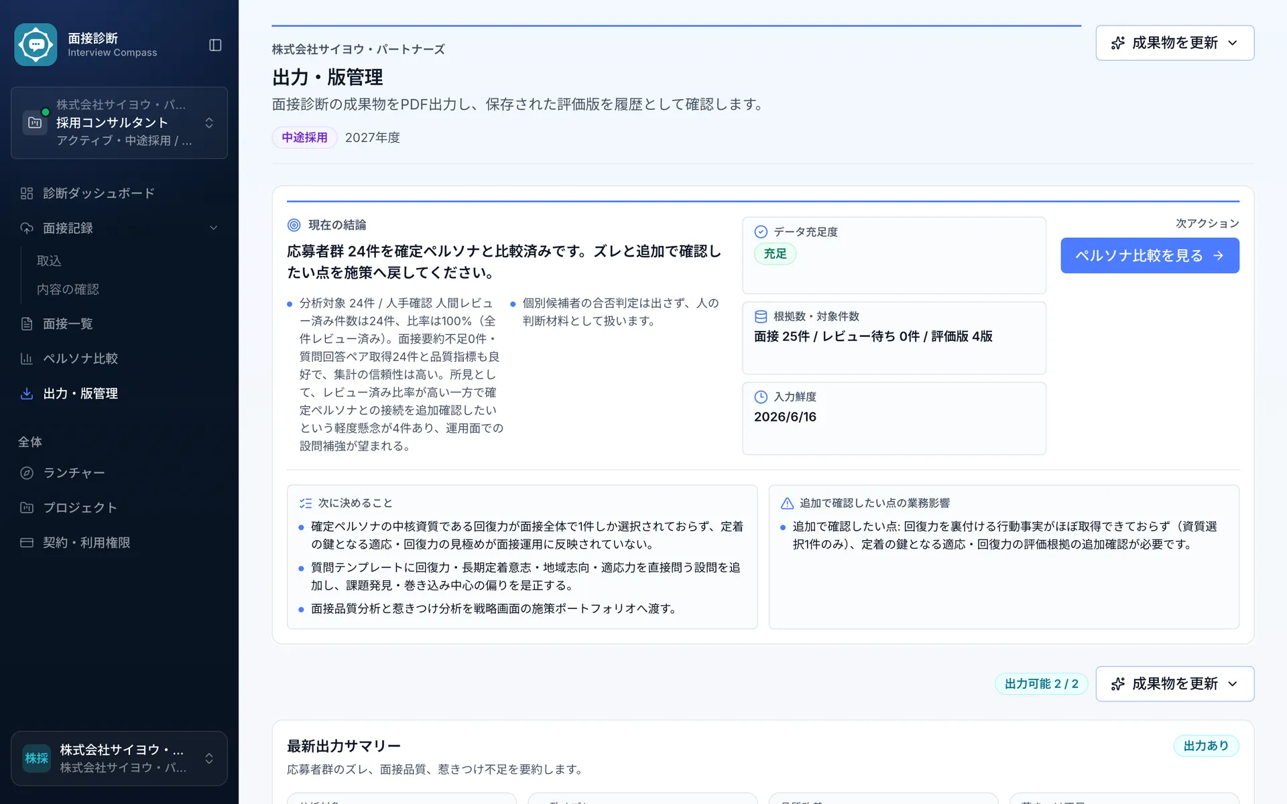Click the Interview Compass logo icon
The height and width of the screenshot is (804, 1287).
point(36,45)
